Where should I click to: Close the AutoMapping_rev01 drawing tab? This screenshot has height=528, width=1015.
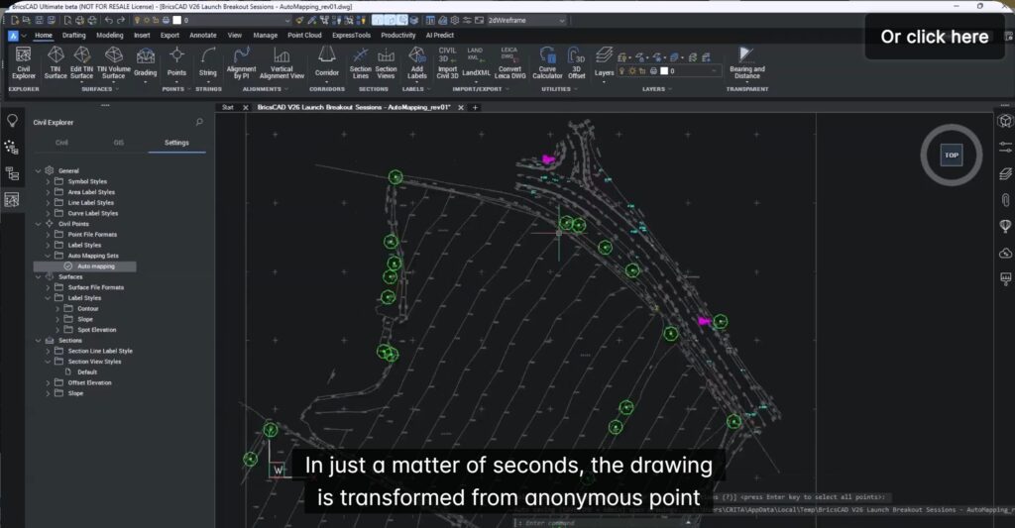[461, 107]
